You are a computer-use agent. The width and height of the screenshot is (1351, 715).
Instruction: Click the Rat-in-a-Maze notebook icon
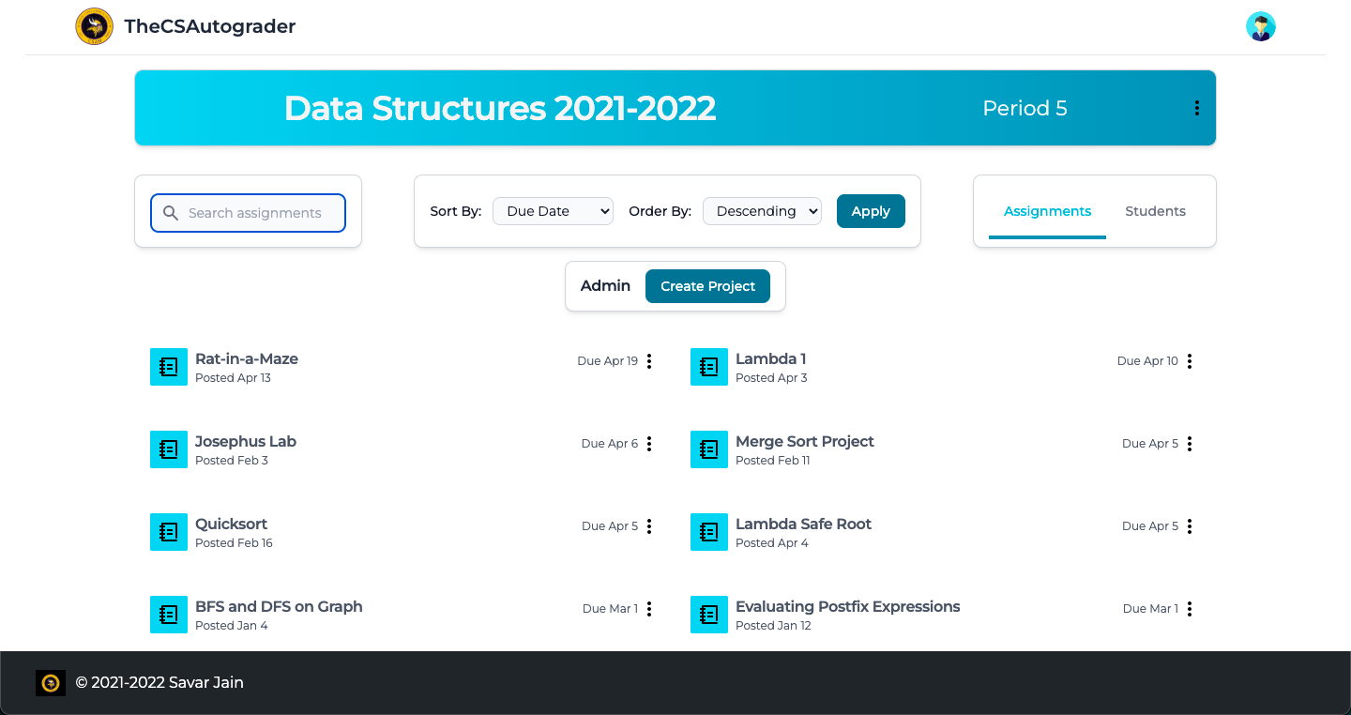(169, 367)
